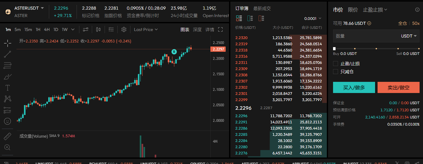This screenshot has width=423, height=164.
Task: Click the 卖出/做空 button
Action: coord(398,87)
